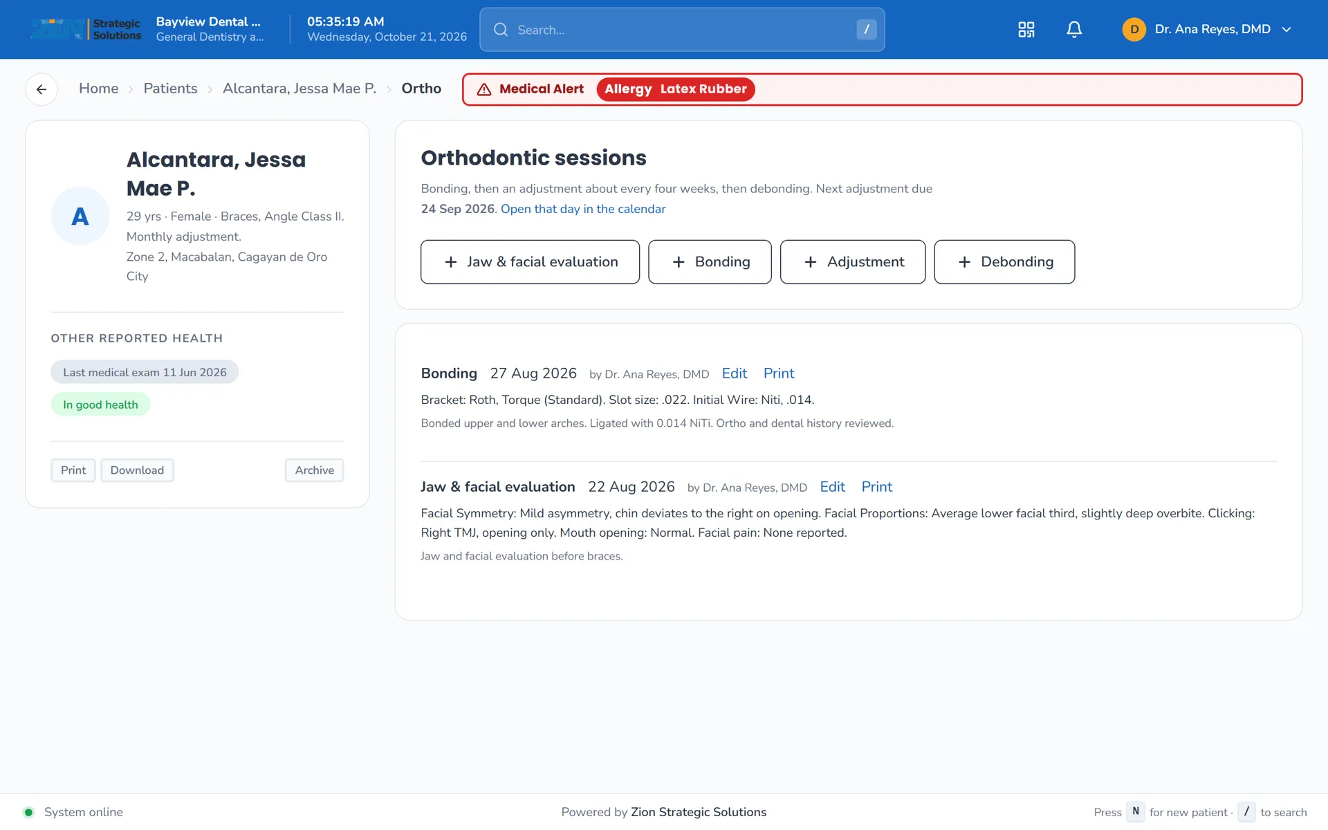Open Alcantara, Jessa Mae P. breadcrumb
Image resolution: width=1328 pixels, height=830 pixels.
[299, 89]
